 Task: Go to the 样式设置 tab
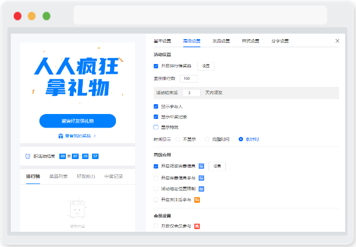[x=250, y=41]
